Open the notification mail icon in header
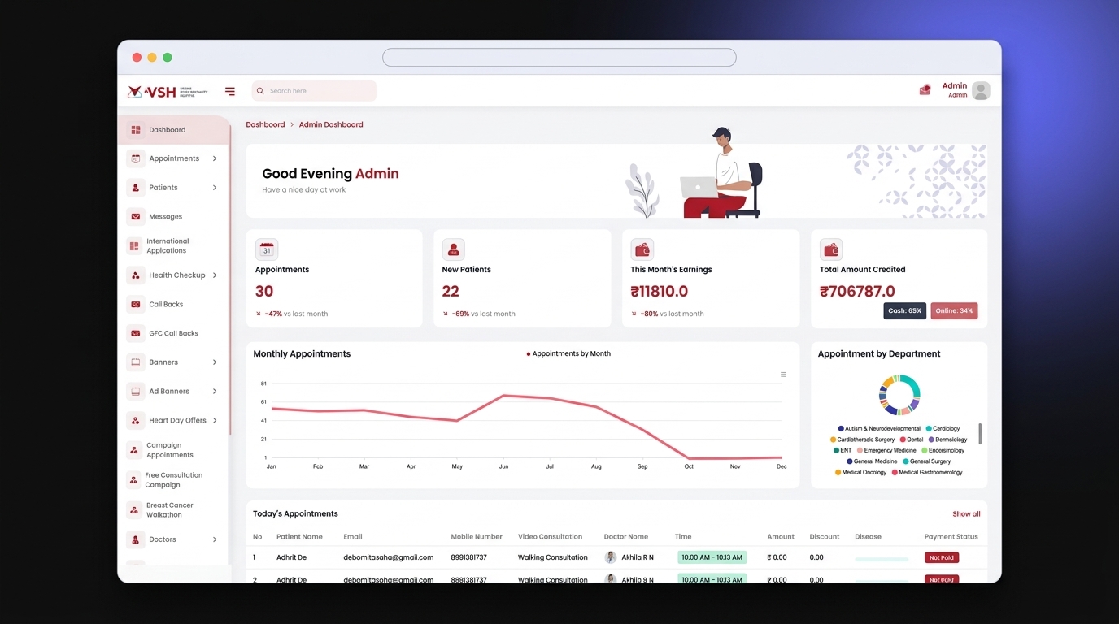The image size is (1119, 624). 925,90
